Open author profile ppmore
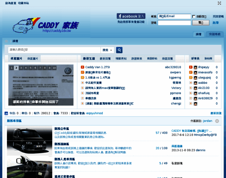Viewport: 226px width, 178px height. pyautogui.click(x=175, y=93)
